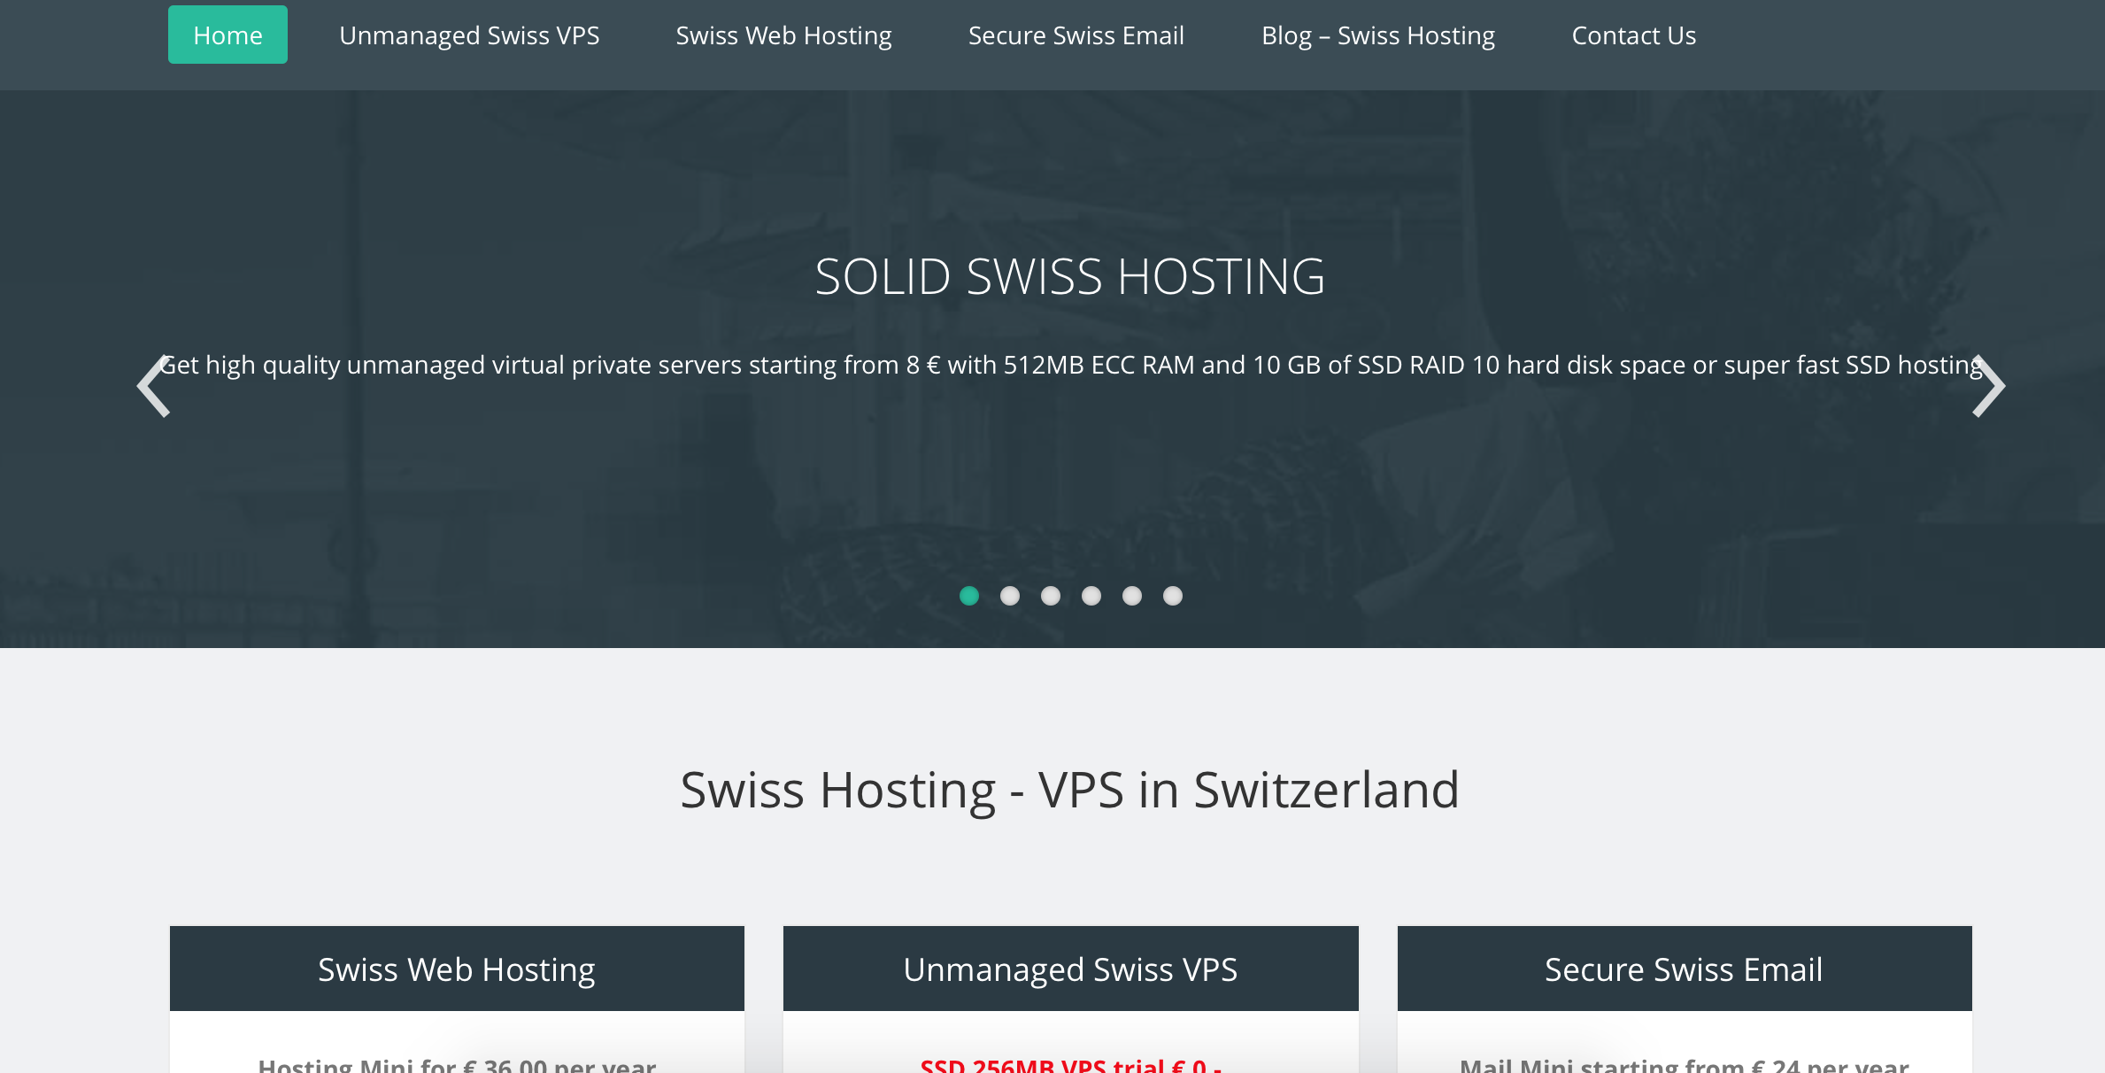Screen dimensions: 2105x1073
Task: Select the first carousel dot
Action: coord(969,596)
